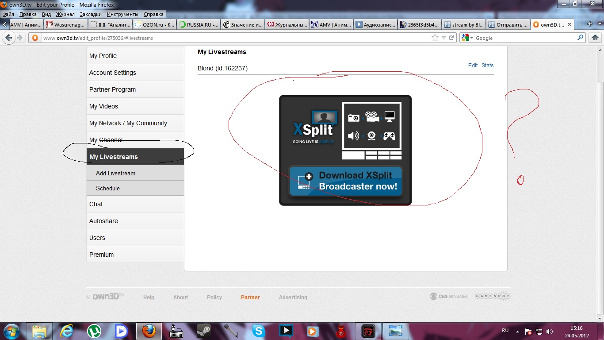Image resolution: width=604 pixels, height=340 pixels.
Task: Launch Windows Media Player from the taskbar
Action: click(x=313, y=331)
